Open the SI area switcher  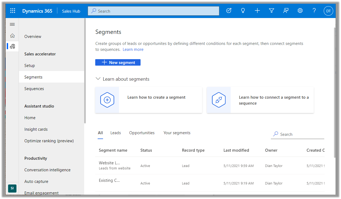[x=12, y=188]
